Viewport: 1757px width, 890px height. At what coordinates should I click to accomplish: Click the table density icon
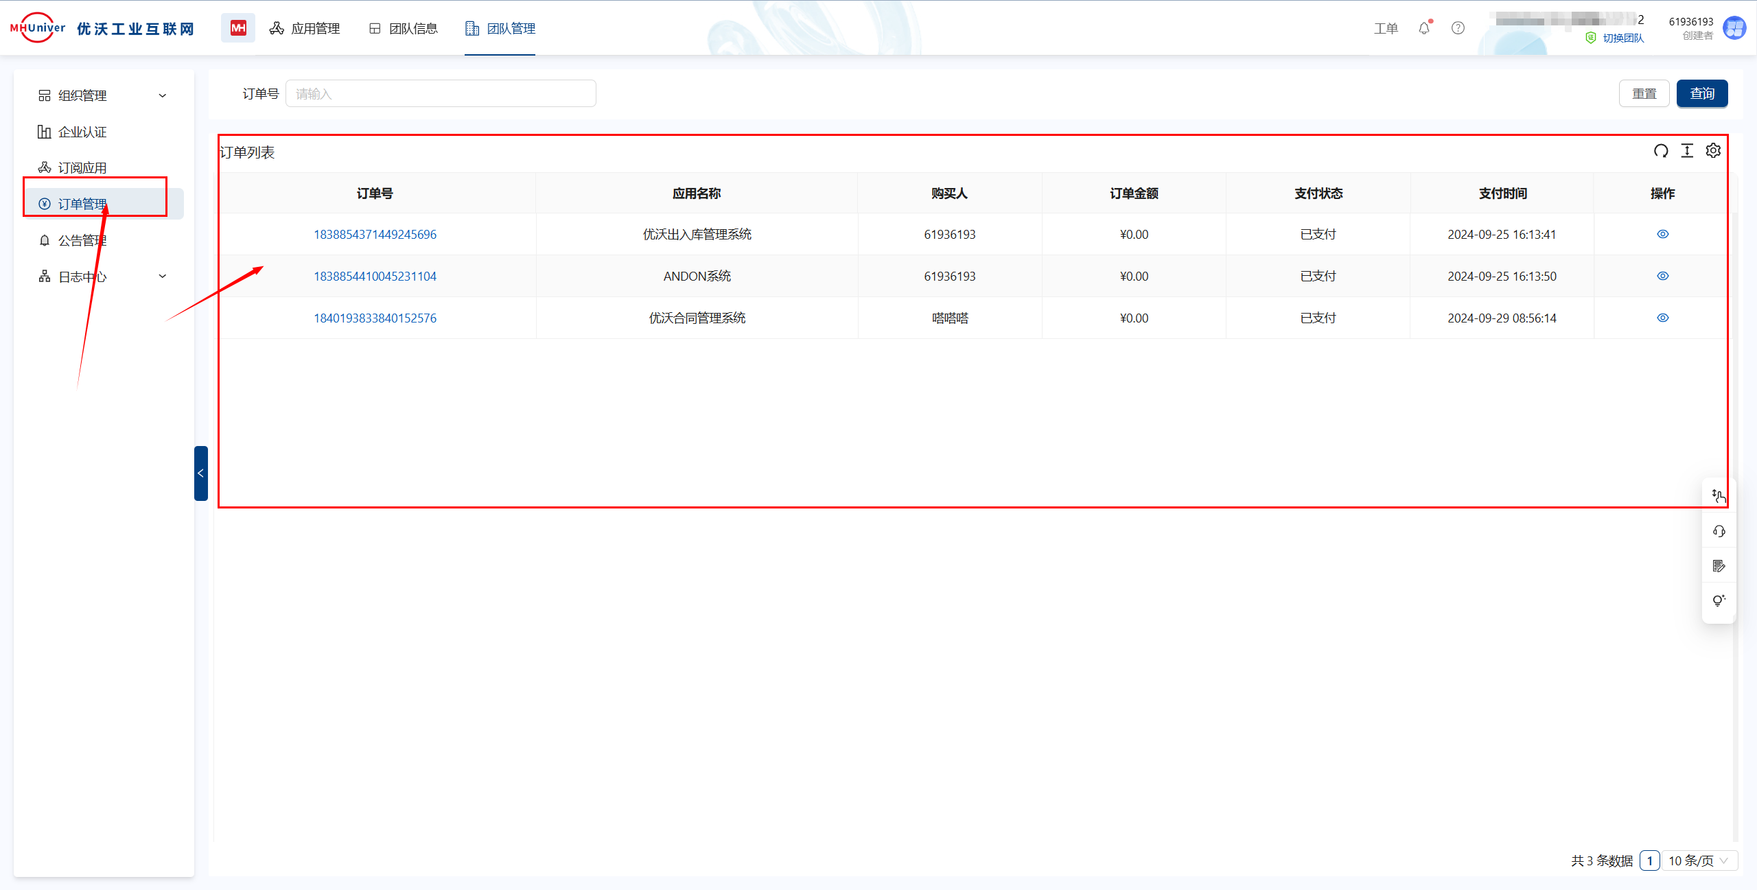1686,151
